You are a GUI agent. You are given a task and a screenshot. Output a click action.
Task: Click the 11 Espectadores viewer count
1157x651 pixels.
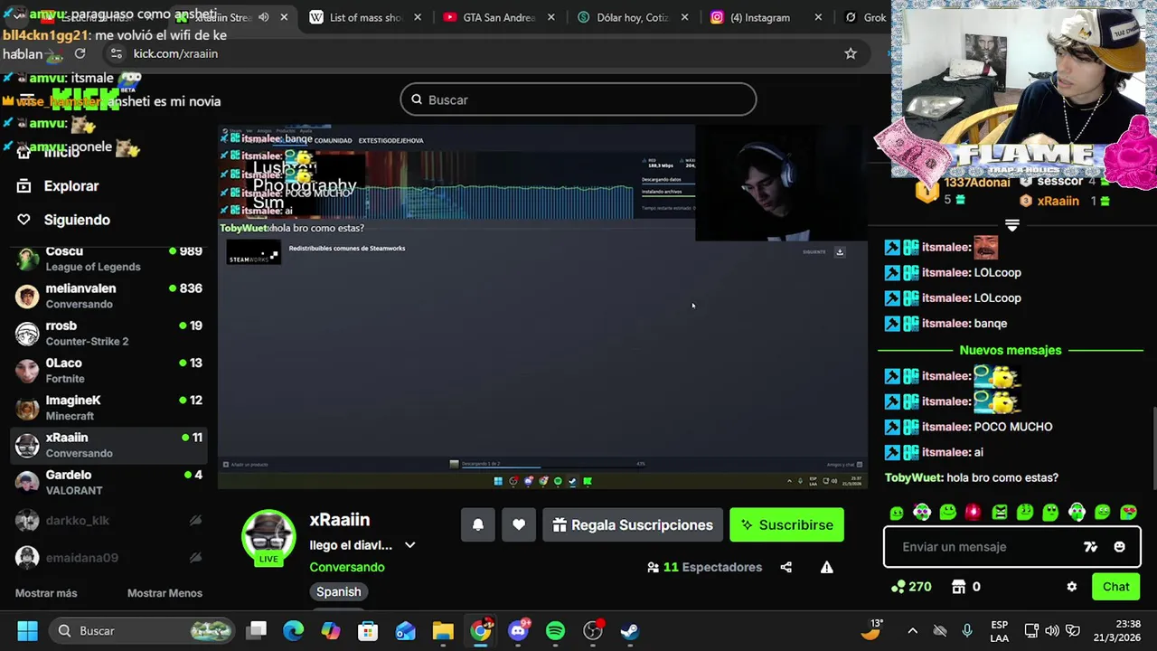[x=704, y=567]
